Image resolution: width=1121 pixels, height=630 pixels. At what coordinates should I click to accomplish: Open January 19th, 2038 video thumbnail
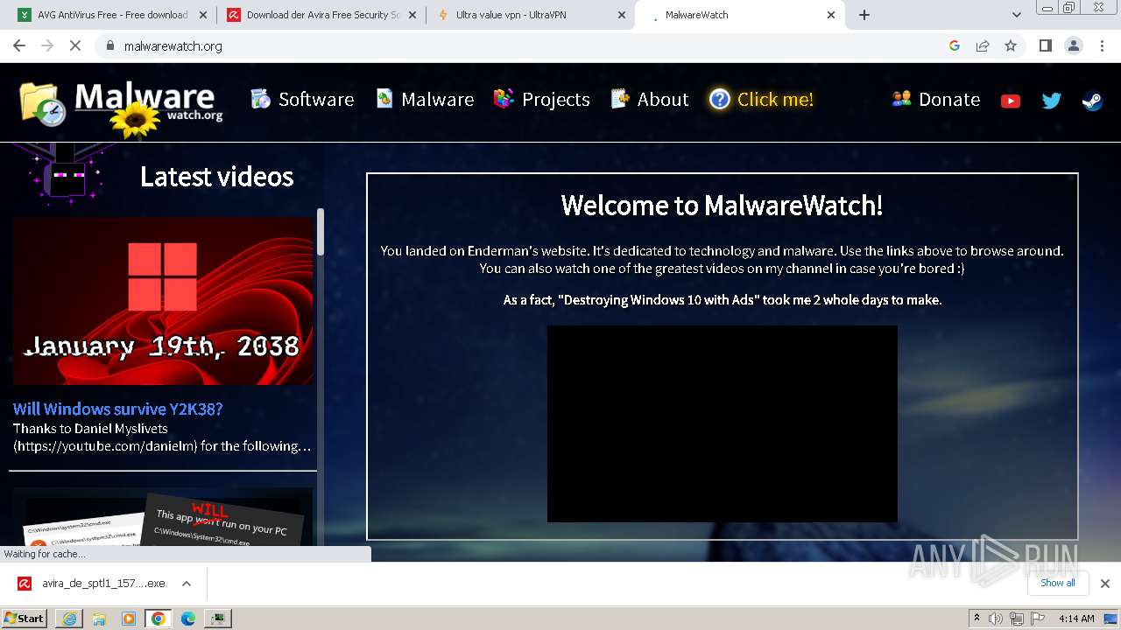163,301
